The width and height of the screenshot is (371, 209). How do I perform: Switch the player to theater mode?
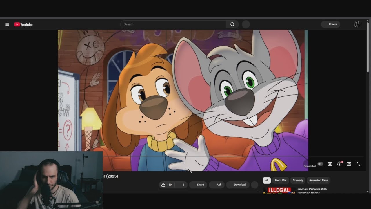[x=349, y=164]
